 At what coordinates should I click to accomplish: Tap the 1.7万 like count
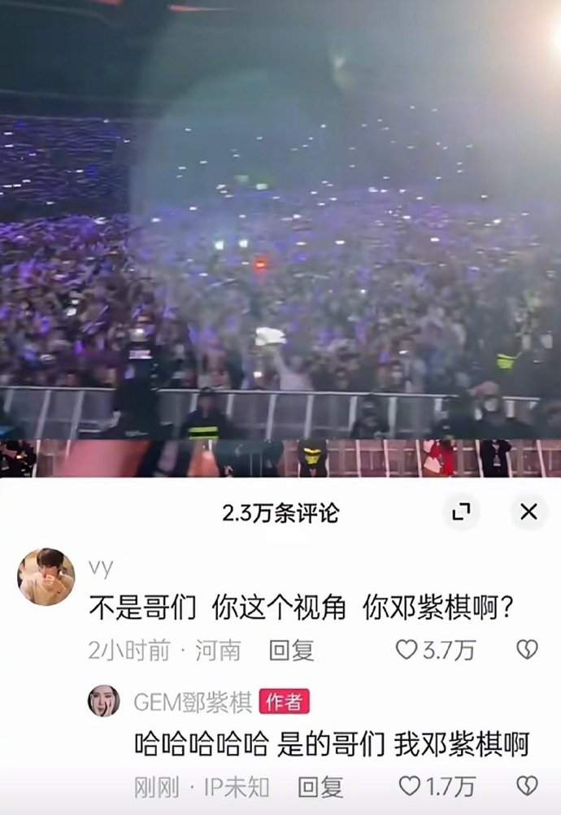click(450, 787)
